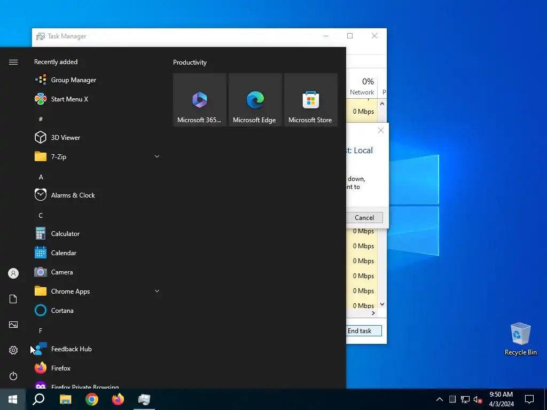Expand the 7-Zip folder chevron

pos(157,156)
